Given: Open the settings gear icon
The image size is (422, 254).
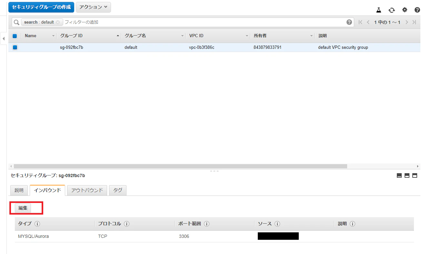Looking at the screenshot, I should point(405,10).
